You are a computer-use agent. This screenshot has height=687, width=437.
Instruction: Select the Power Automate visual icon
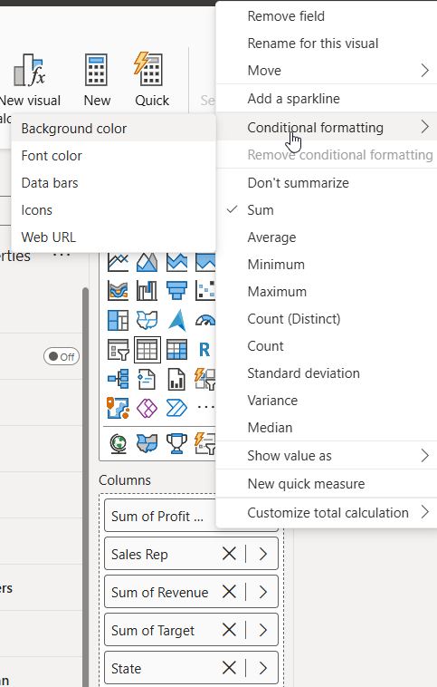176,408
